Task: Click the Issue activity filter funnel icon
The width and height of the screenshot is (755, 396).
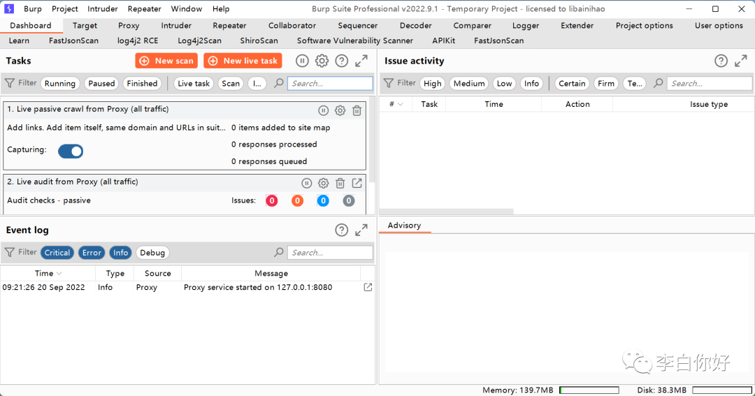Action: tap(389, 83)
